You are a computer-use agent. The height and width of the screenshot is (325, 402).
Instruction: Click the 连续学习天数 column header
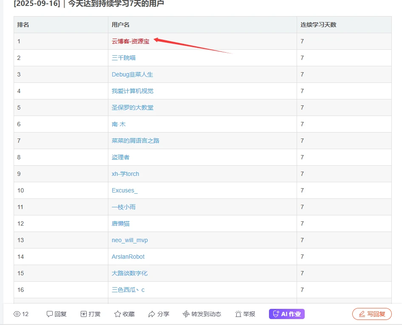pos(318,25)
